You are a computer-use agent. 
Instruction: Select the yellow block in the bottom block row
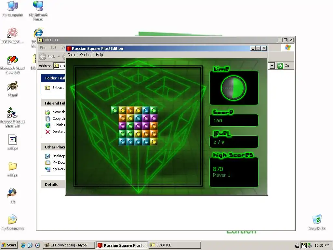point(154,142)
